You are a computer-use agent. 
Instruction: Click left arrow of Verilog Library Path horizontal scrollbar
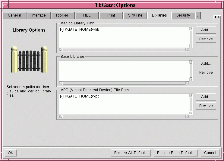click(x=61, y=50)
